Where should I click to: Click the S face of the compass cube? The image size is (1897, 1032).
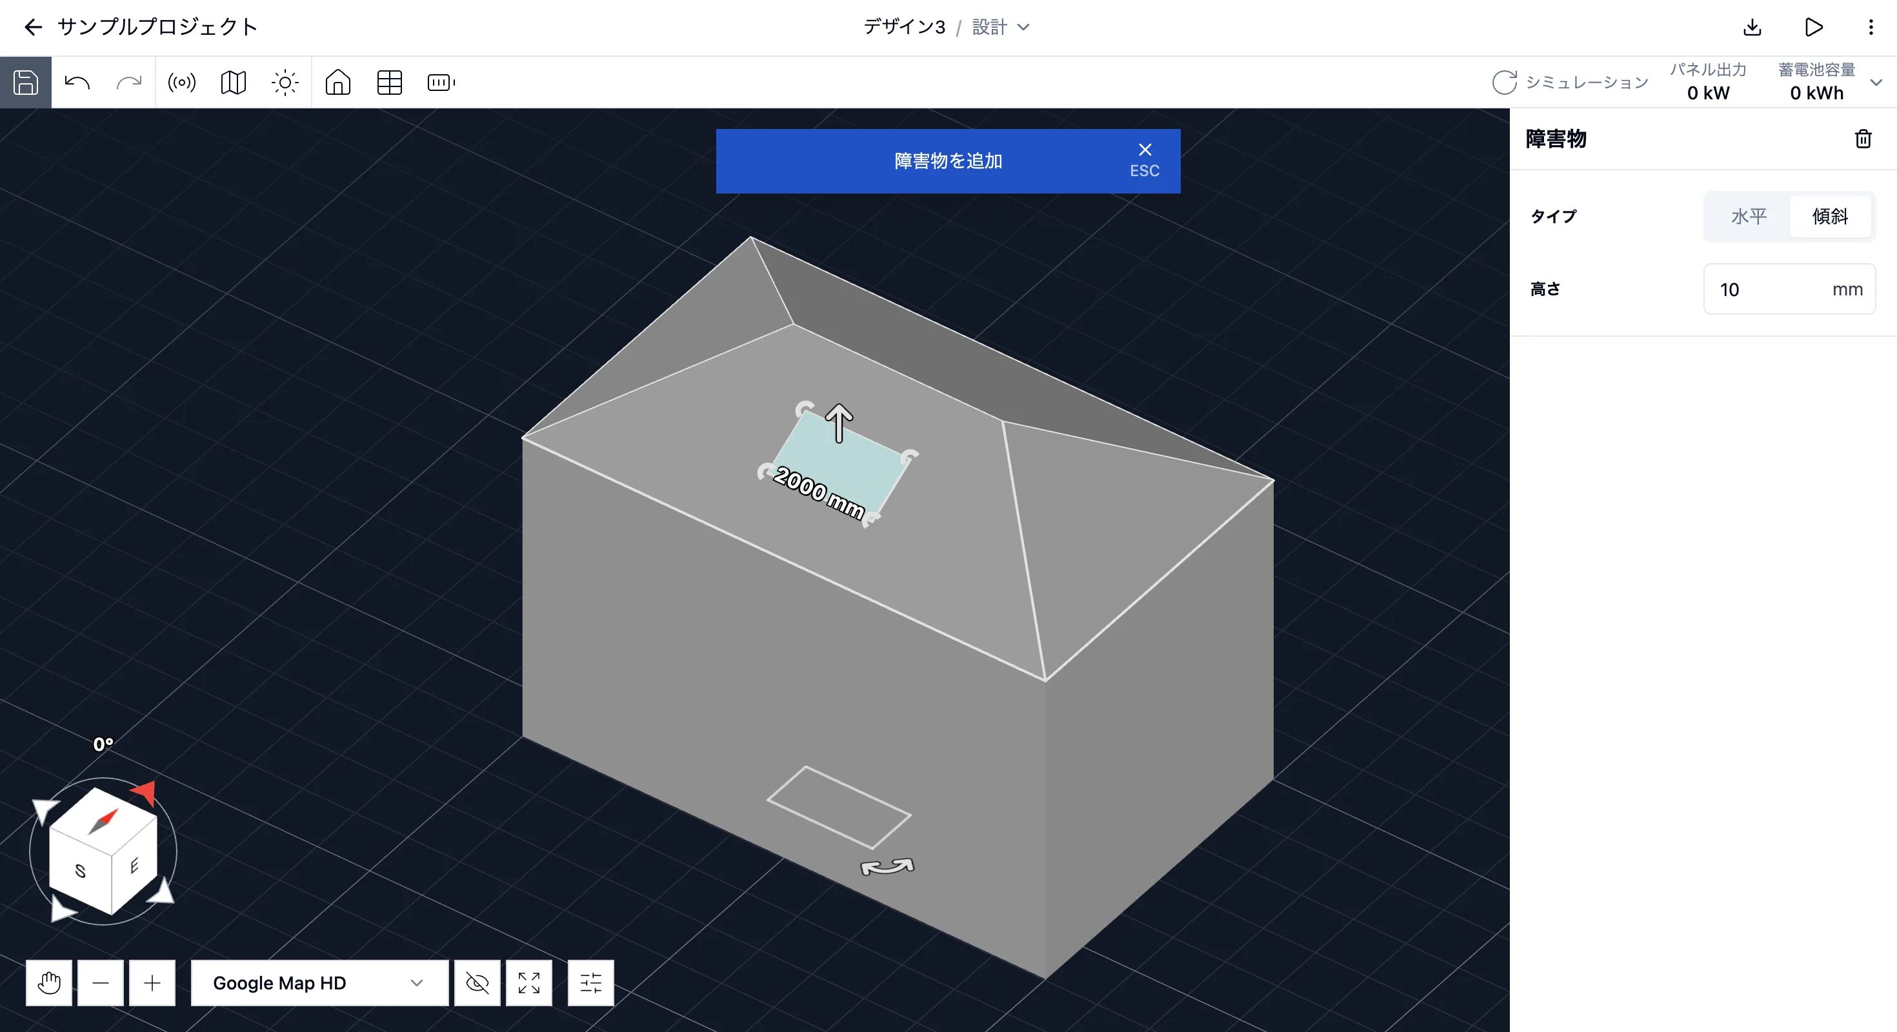[80, 871]
